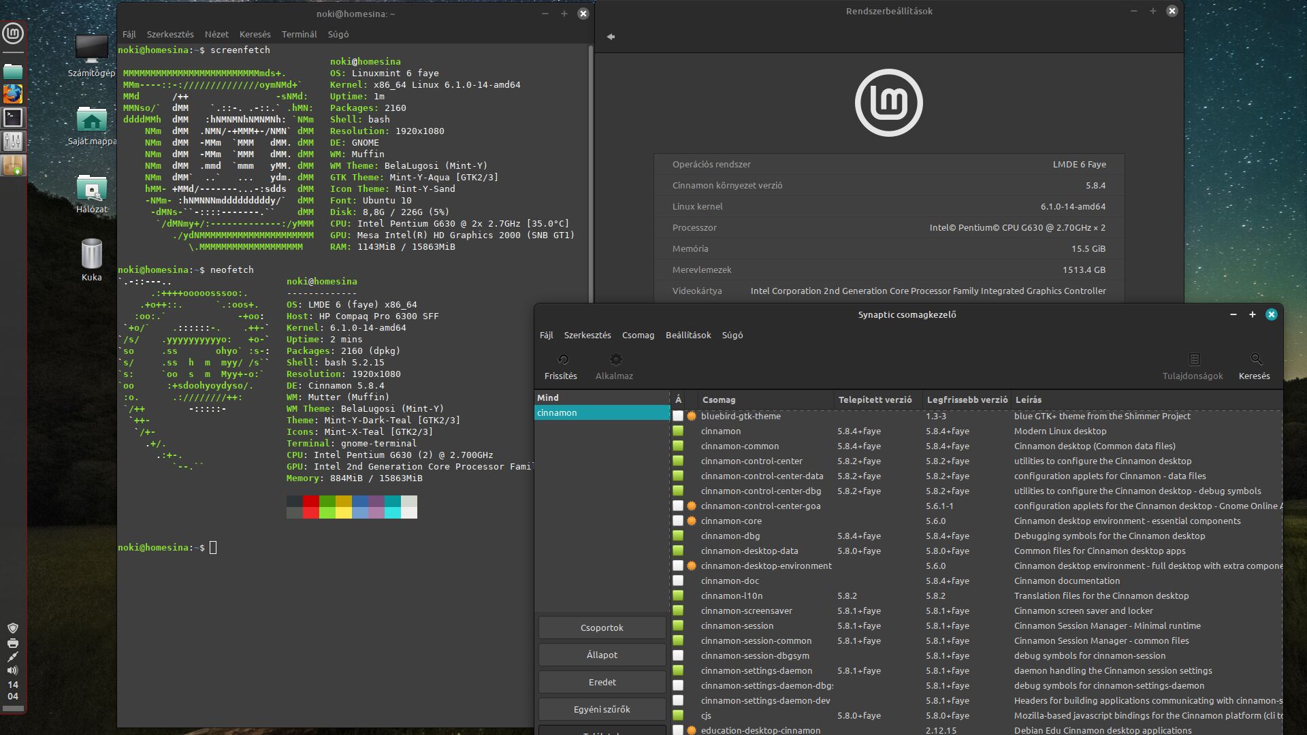
Task: Sort by the Leírás column header
Action: (x=1148, y=399)
